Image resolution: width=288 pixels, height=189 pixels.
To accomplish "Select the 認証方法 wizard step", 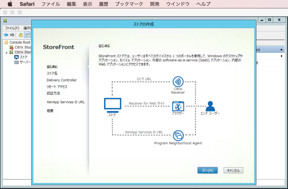I will 53,93.
